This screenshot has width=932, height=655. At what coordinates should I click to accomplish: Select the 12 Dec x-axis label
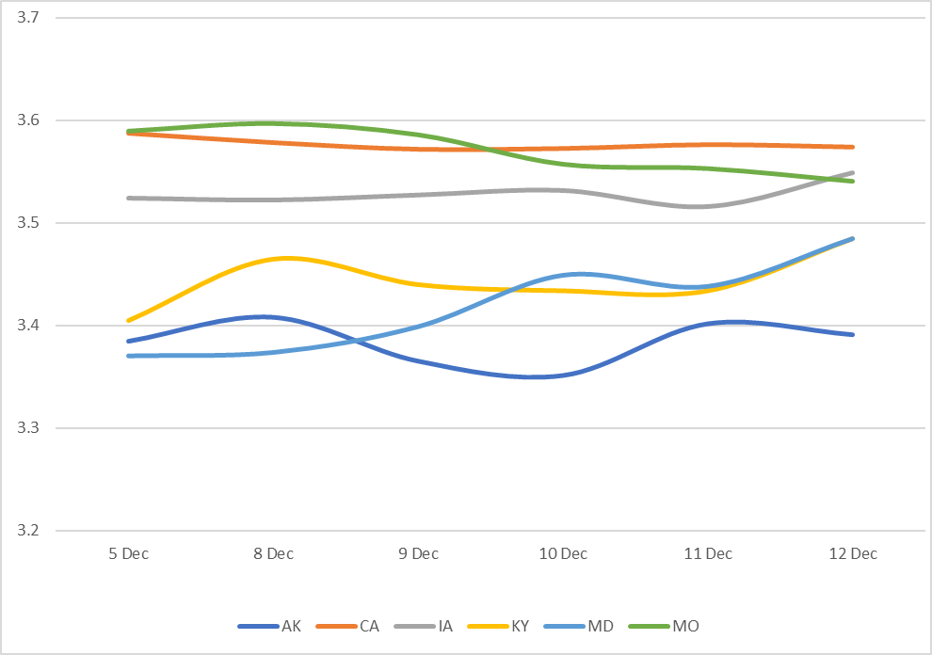(x=853, y=553)
